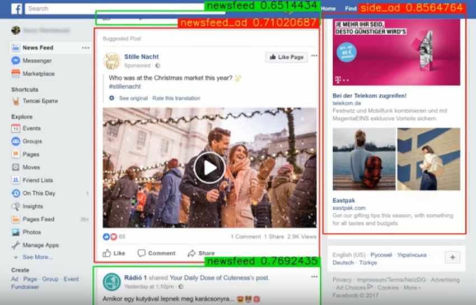The width and height of the screenshot is (476, 305).
Task: Open the 1 Comment link
Action: [x=246, y=237]
